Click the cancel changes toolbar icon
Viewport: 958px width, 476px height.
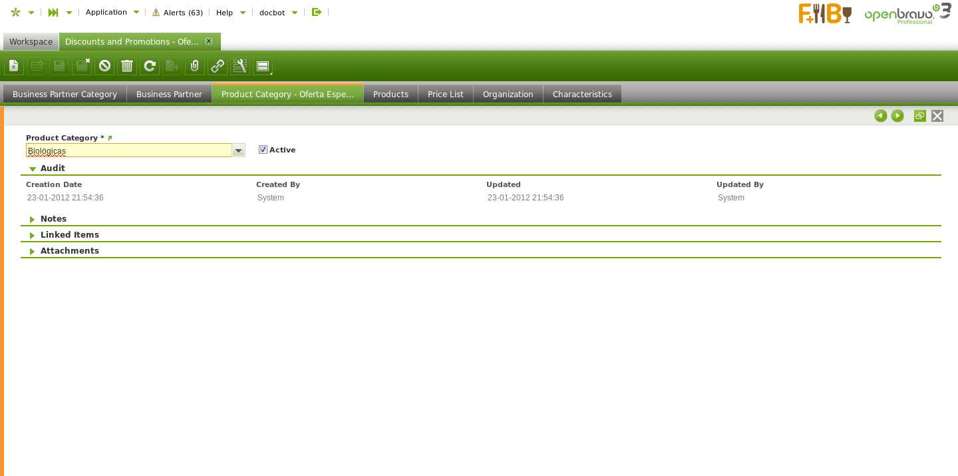coord(104,66)
